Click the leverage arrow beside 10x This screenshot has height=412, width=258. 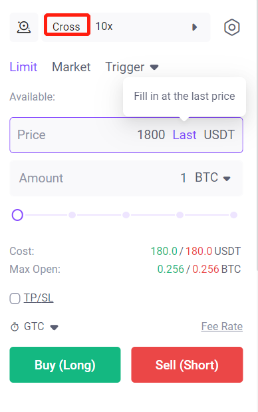click(x=194, y=27)
